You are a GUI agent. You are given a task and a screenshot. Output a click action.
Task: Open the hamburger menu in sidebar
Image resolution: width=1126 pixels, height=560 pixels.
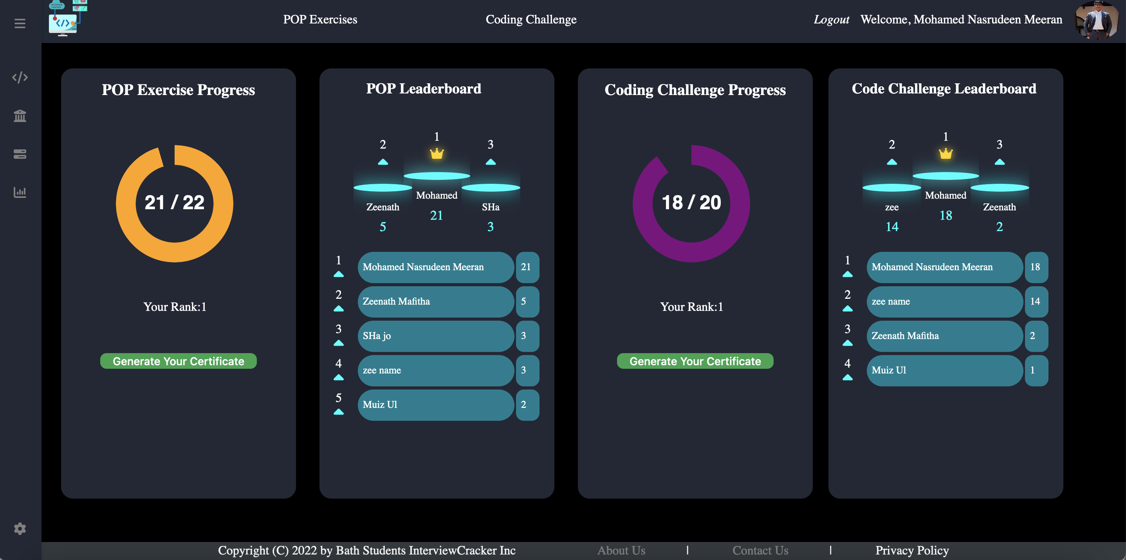(20, 23)
